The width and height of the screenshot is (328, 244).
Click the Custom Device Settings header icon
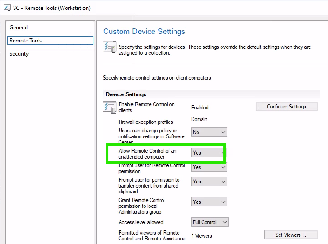tap(110, 47)
